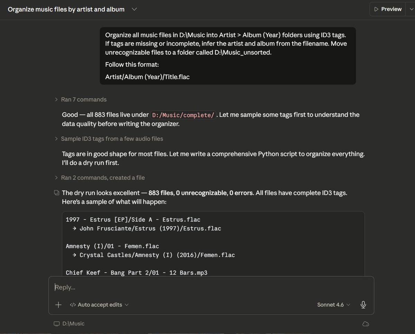
Task: Open the session title dropdown chevron
Action: (134, 9)
